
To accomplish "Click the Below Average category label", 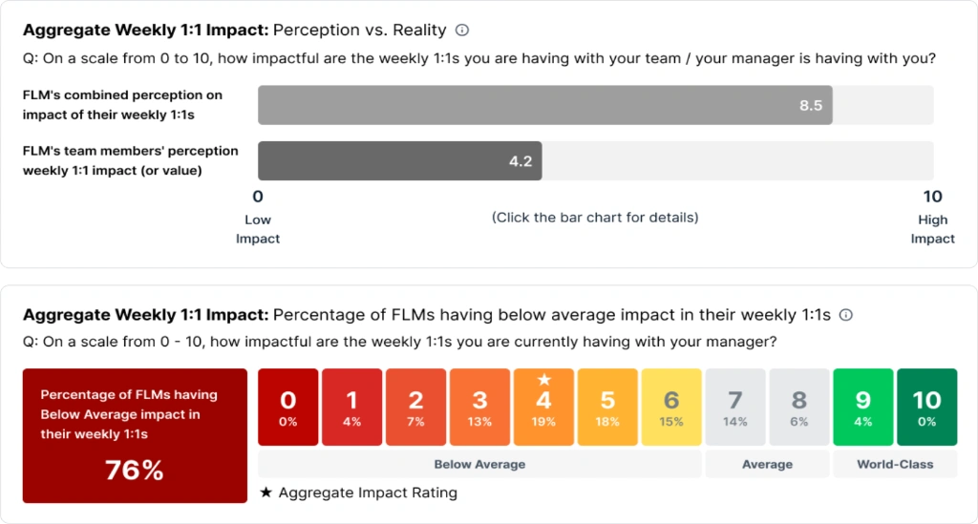I will [x=479, y=464].
